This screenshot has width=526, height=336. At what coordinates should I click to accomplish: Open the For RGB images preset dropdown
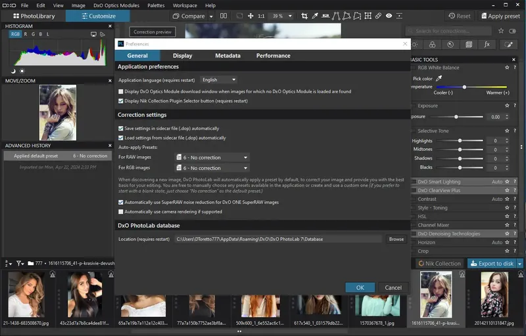212,168
